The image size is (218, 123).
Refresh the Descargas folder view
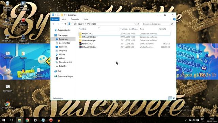tap(138, 24)
